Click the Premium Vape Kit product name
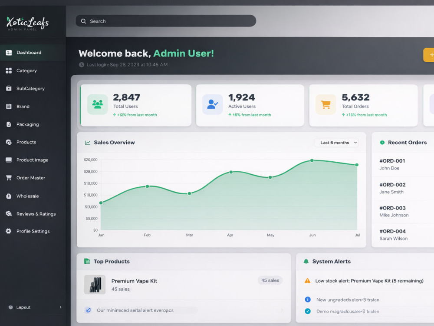434x326 pixels. pos(134,281)
